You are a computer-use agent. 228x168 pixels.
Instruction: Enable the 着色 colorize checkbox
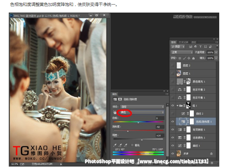(132, 145)
